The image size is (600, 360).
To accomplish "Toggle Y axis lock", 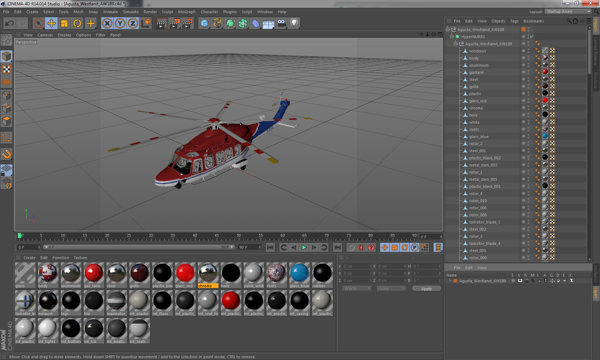I will [120, 24].
